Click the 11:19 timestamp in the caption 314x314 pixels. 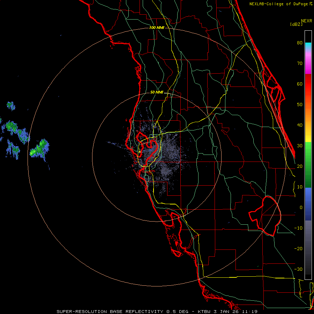[x=249, y=312]
